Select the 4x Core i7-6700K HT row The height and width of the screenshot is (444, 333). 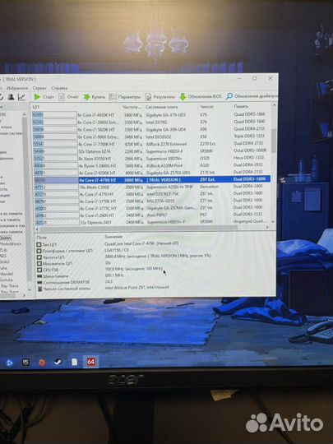tap(151, 173)
